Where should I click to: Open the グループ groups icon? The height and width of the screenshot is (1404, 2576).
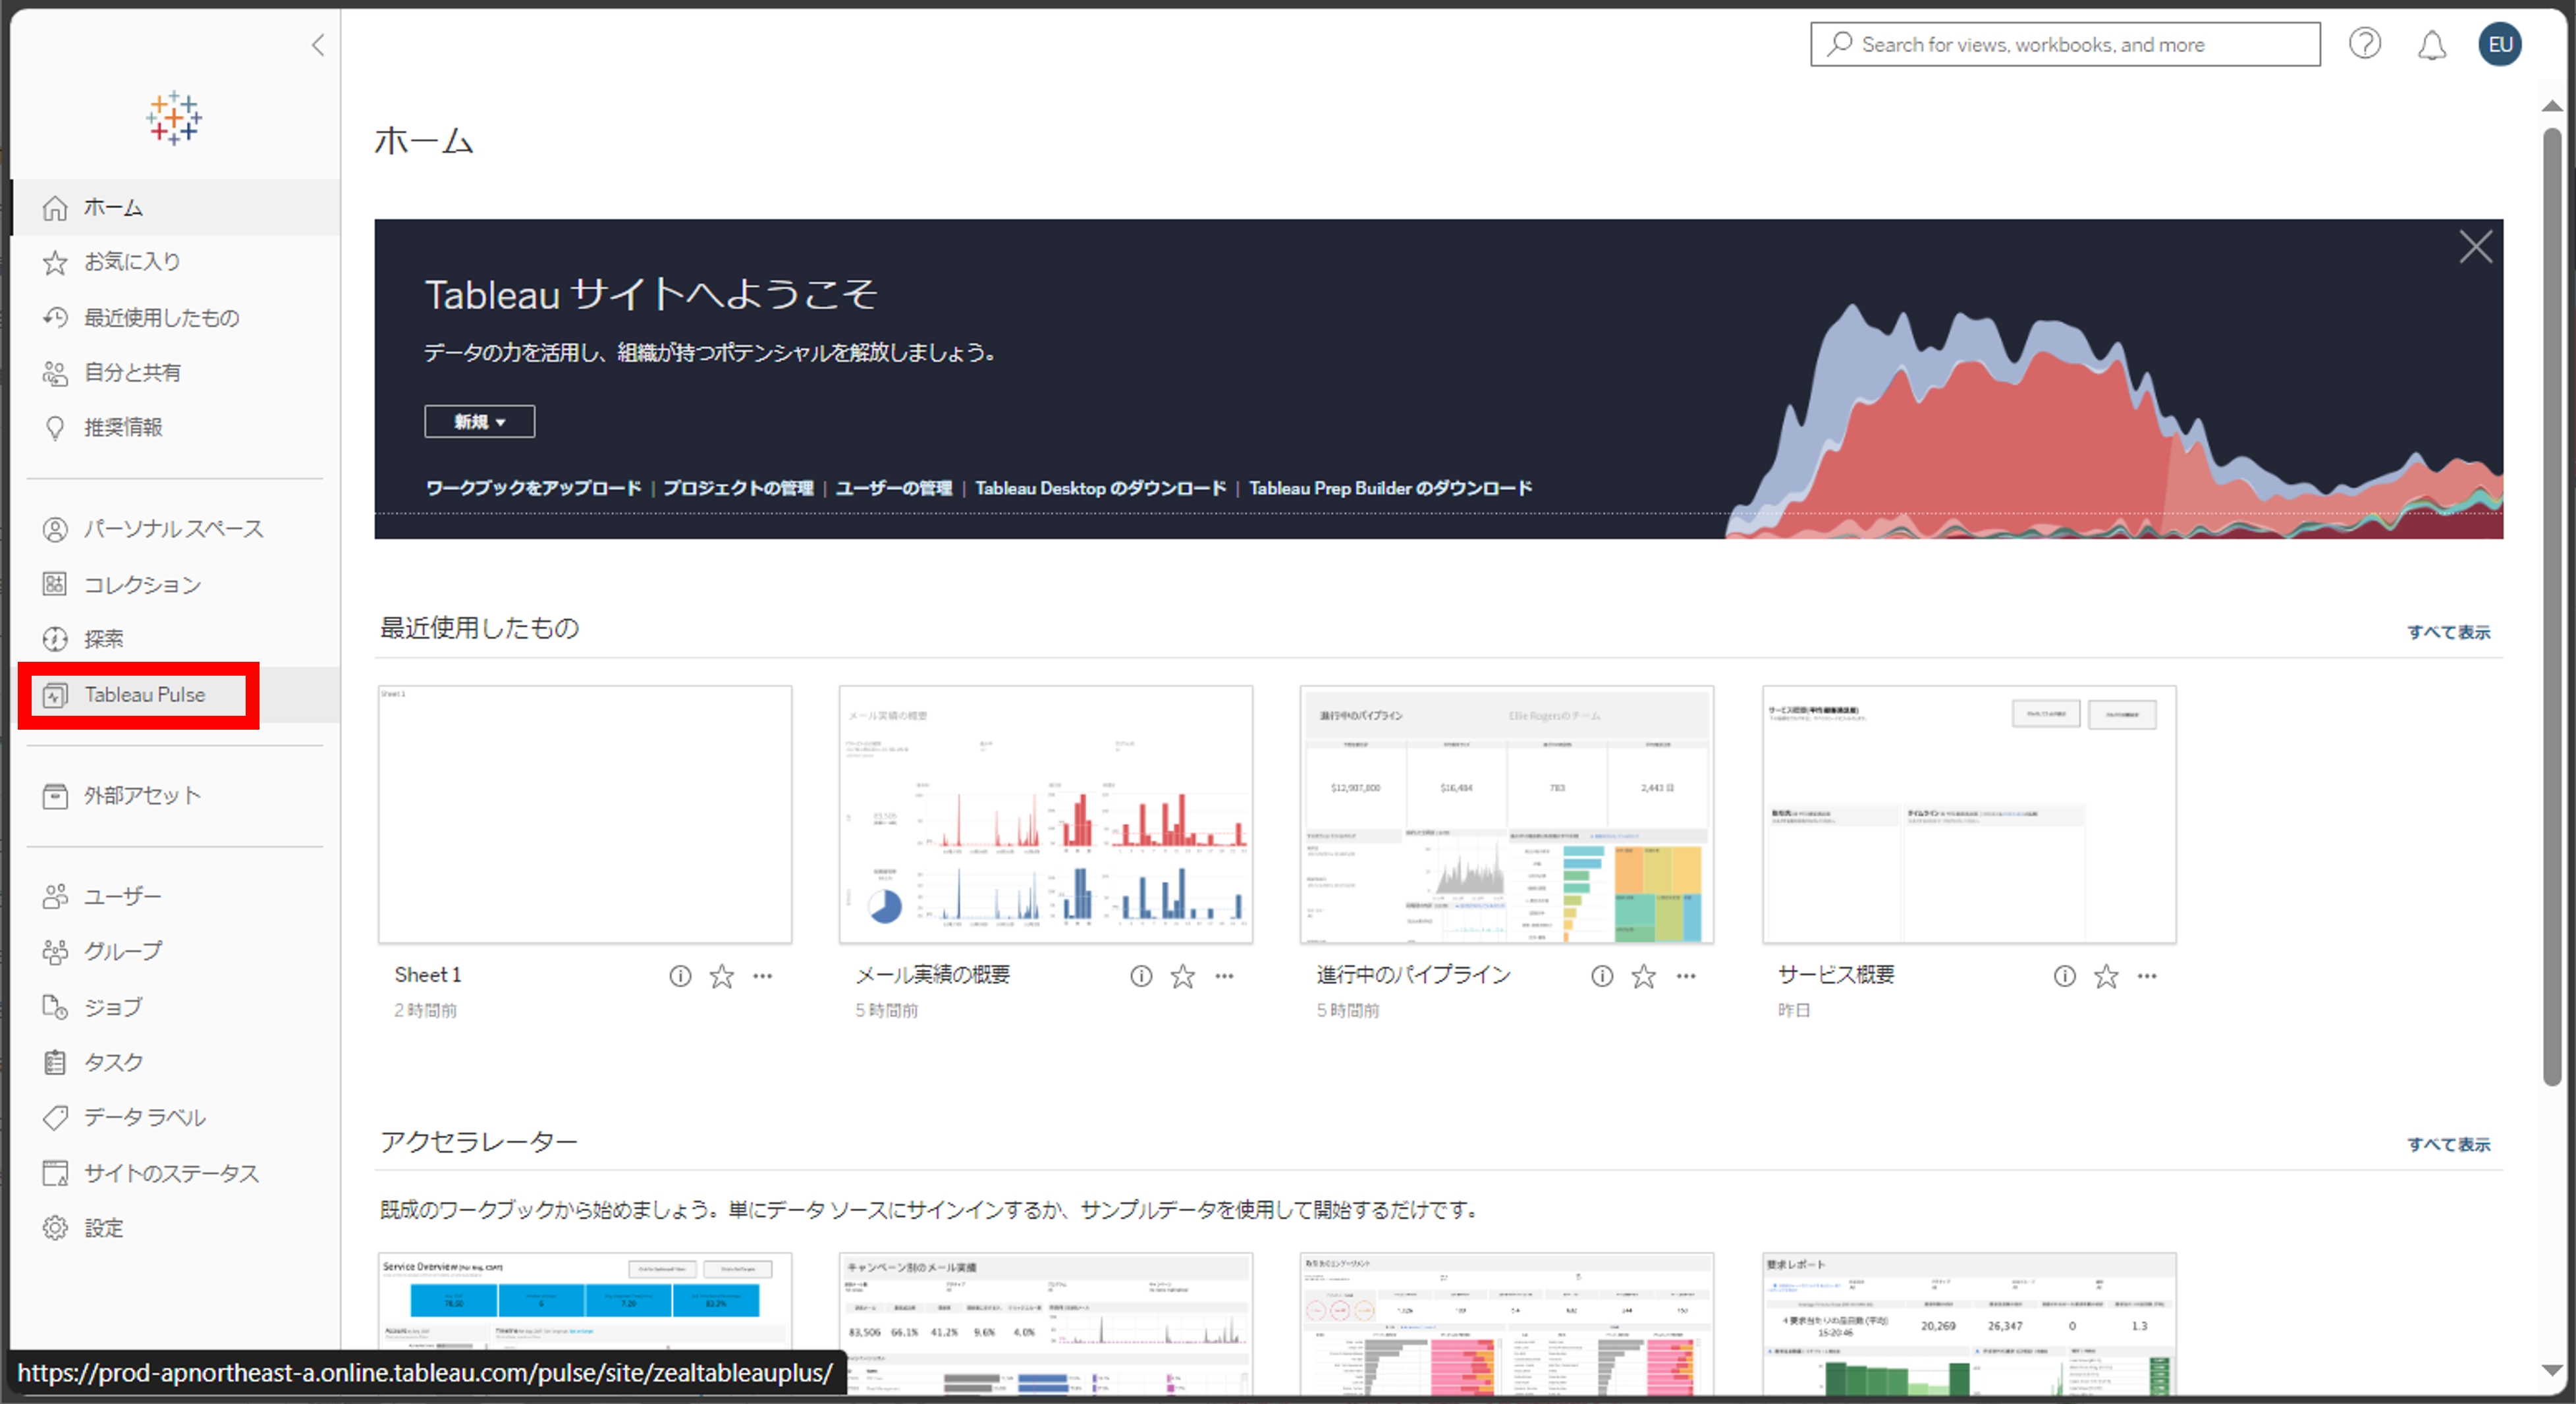pyautogui.click(x=55, y=951)
